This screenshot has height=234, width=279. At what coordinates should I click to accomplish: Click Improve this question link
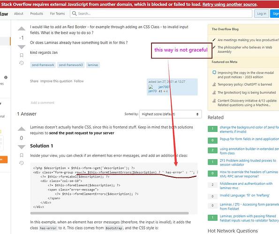(x=56, y=81)
